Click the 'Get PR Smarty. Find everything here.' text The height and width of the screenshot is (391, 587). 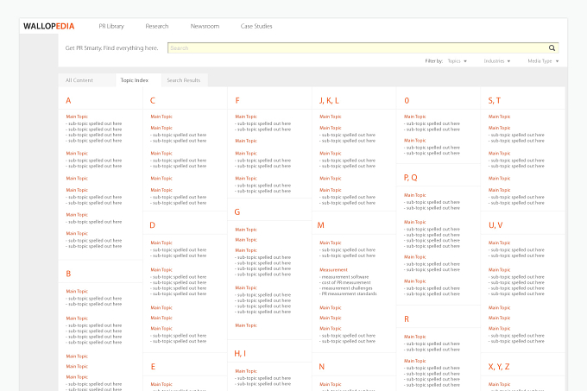(111, 47)
